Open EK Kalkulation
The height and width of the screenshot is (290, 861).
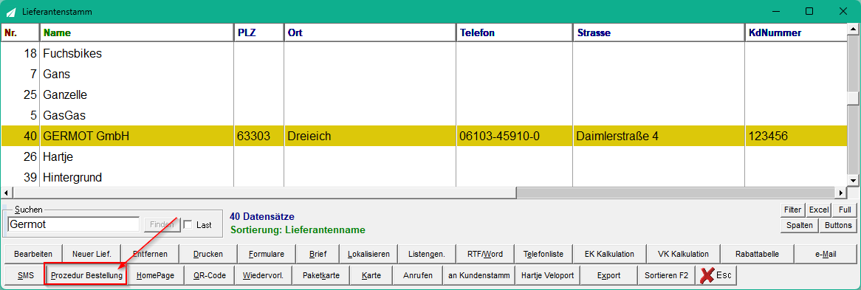pos(609,255)
